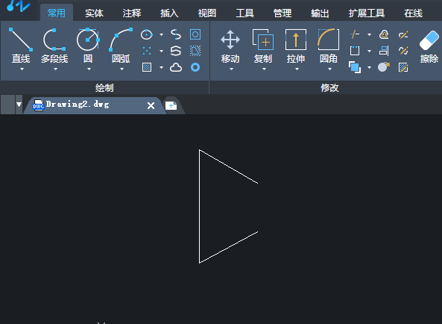442x324 pixels.
Task: Expand the 多段线 dropdown arrow
Action: click(56, 69)
